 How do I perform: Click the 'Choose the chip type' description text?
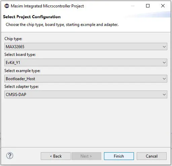(62, 25)
